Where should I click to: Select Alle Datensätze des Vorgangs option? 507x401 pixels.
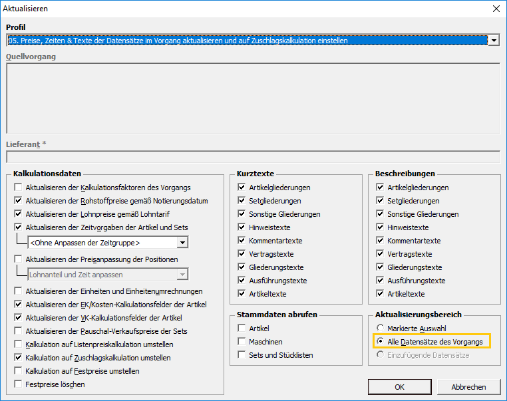(x=381, y=342)
